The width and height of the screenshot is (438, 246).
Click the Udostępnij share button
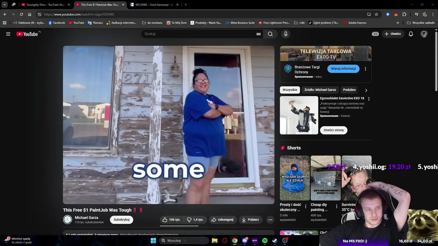222,220
